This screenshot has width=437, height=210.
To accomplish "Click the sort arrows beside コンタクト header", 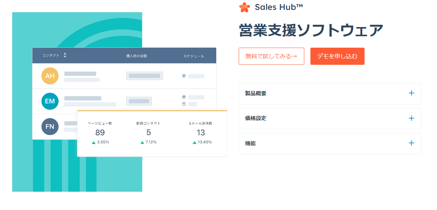I will pyautogui.click(x=65, y=55).
